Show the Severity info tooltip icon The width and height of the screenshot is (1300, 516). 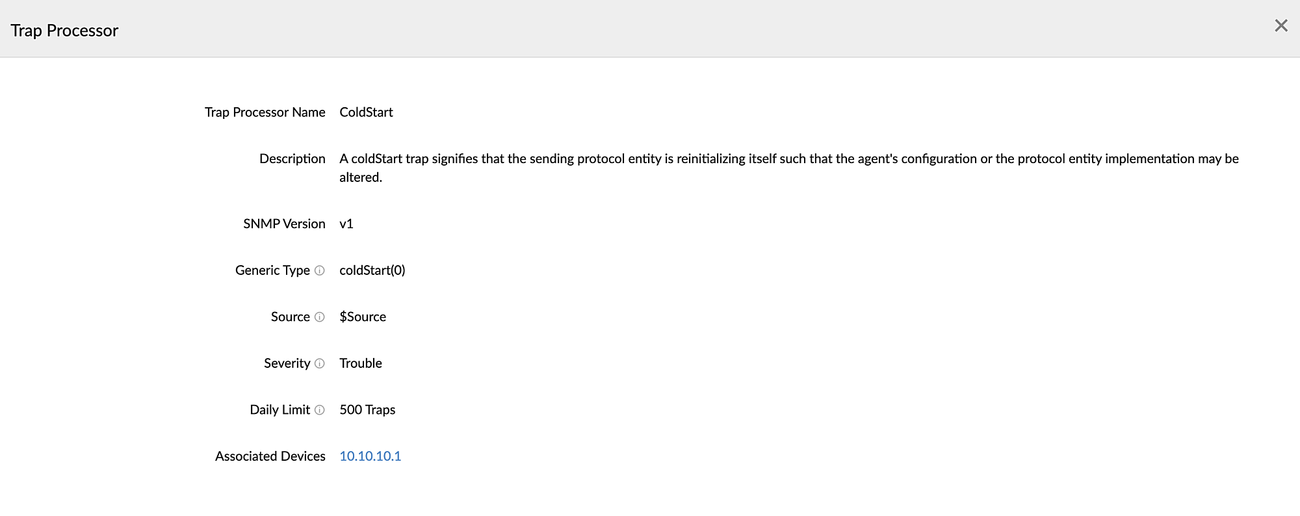[319, 363]
